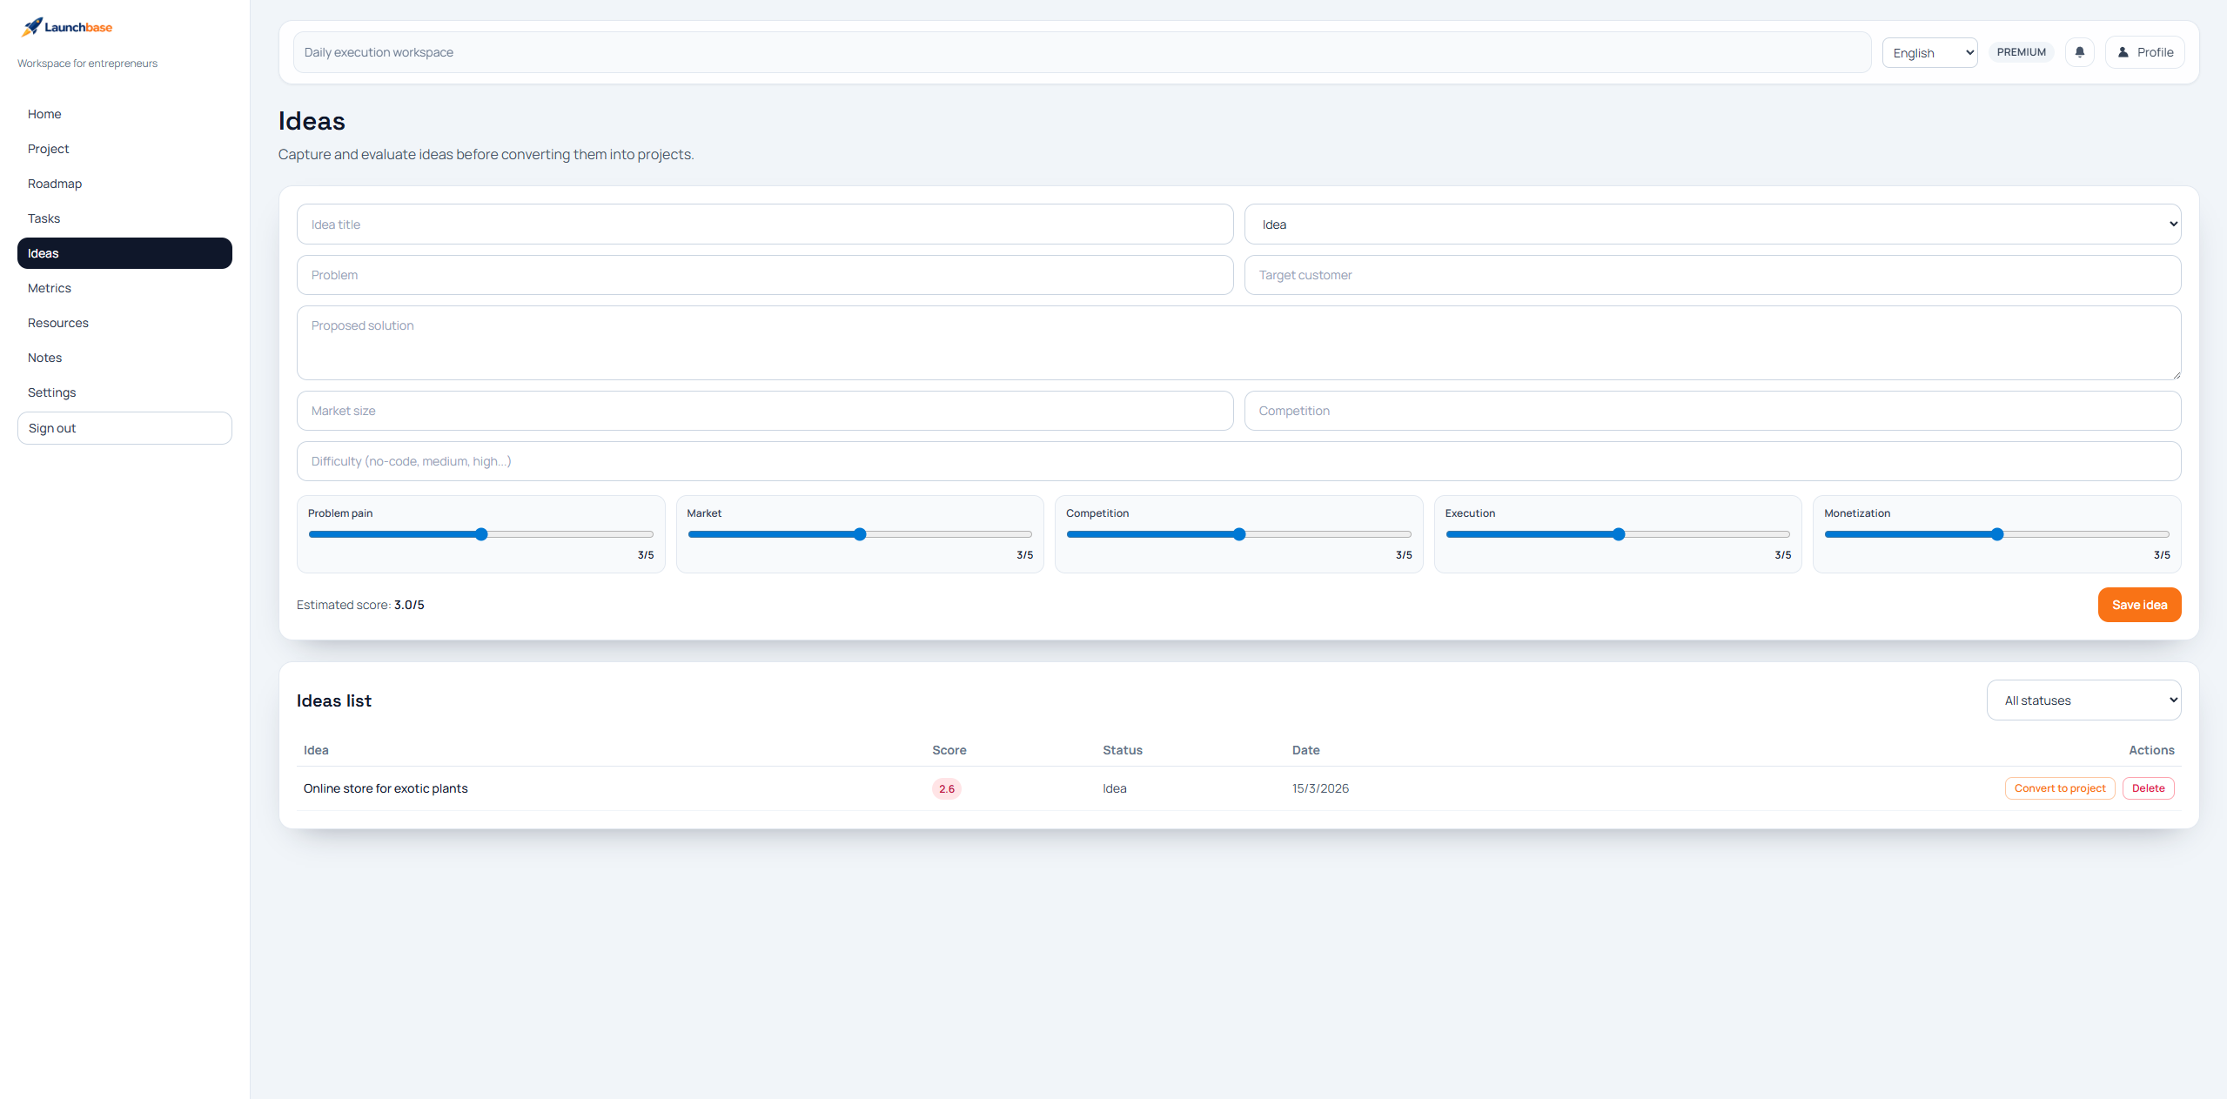Go to the Tasks section
2227x1099 pixels.
click(44, 218)
